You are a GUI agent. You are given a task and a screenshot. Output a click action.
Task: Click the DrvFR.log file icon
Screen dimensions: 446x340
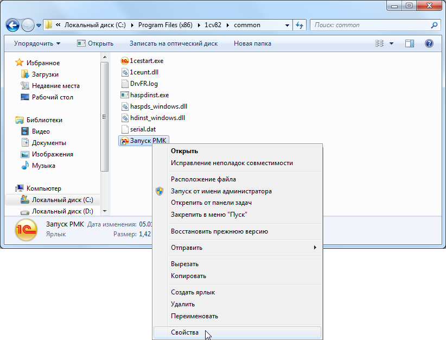coord(125,84)
